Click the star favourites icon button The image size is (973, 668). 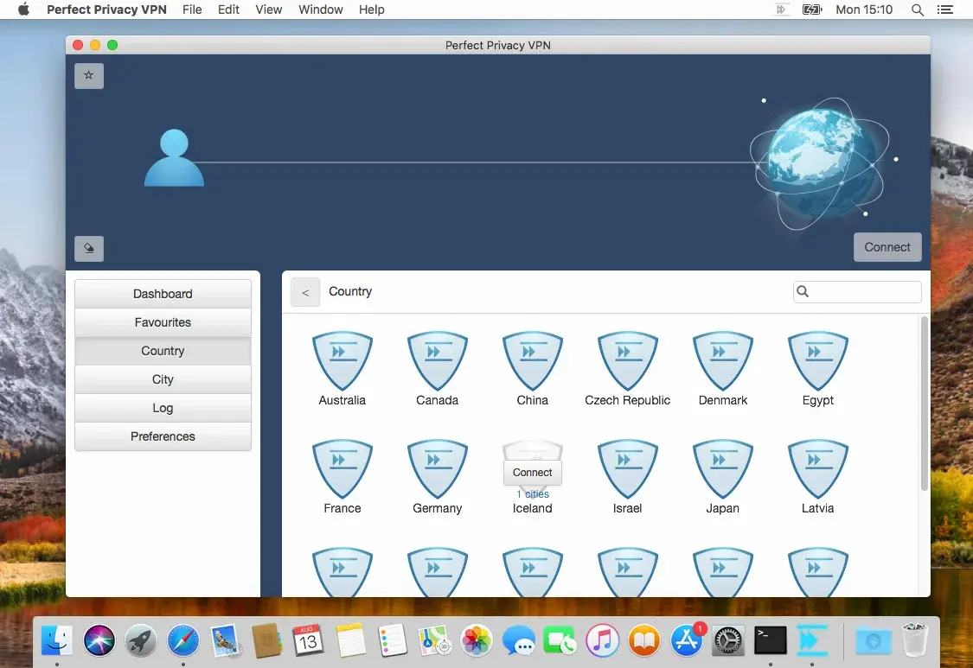pyautogui.click(x=88, y=76)
